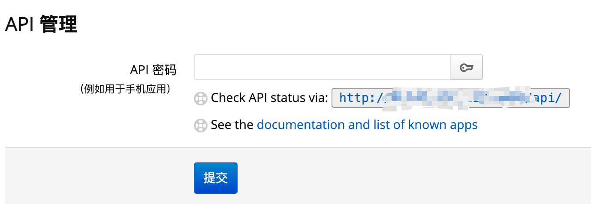Click the 管理 characters in the heading

coord(59,25)
